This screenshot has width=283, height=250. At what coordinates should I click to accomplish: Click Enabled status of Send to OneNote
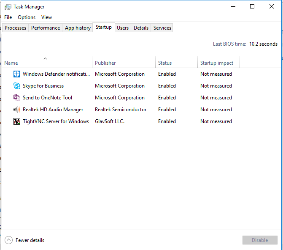167,98
